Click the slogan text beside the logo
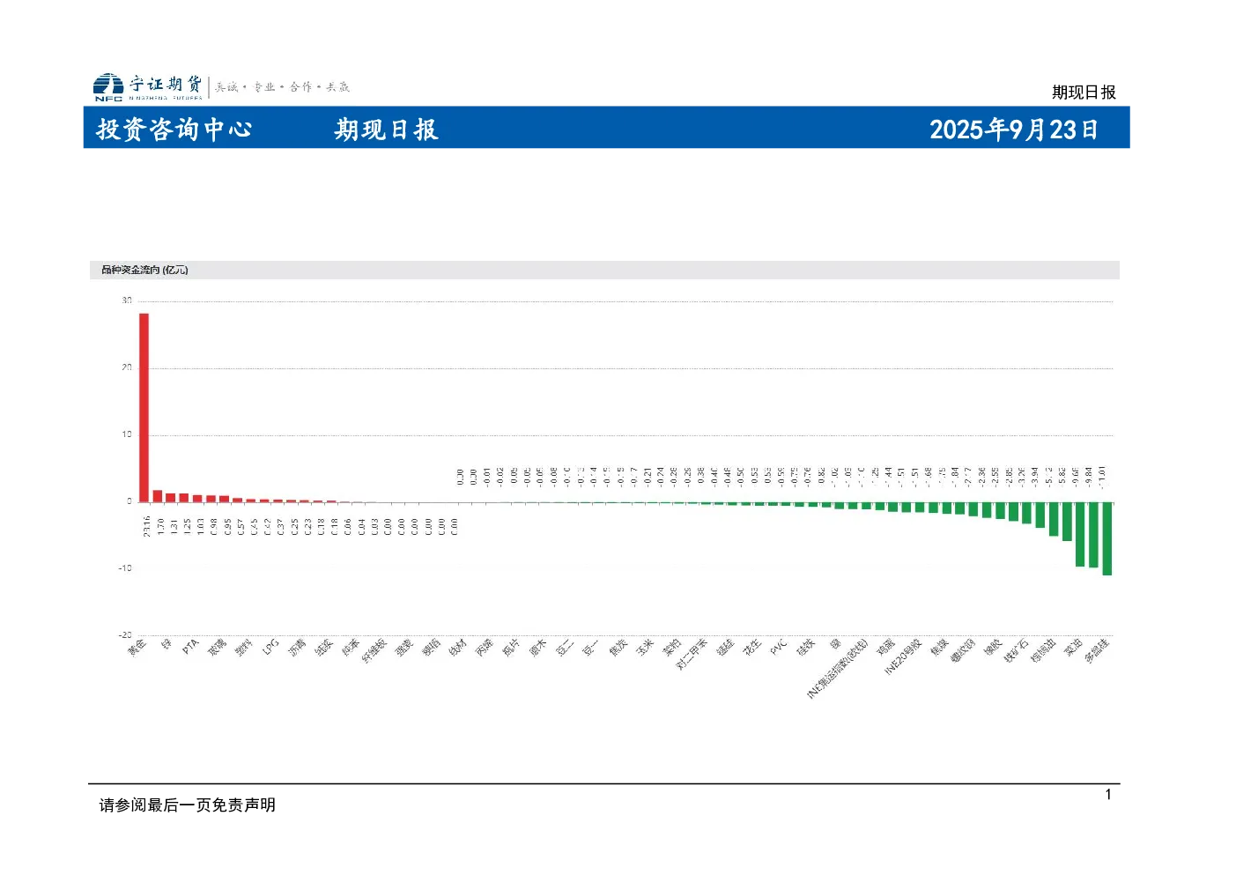 (x=283, y=87)
